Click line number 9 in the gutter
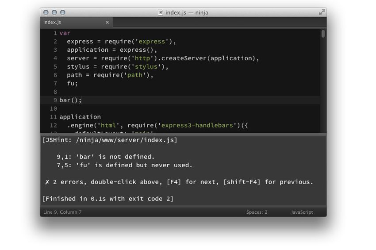Image resolution: width=376 pixels, height=250 pixels. click(55, 100)
